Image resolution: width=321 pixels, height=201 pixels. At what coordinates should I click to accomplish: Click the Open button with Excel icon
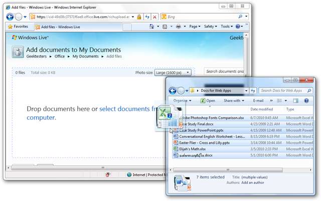click(x=208, y=101)
